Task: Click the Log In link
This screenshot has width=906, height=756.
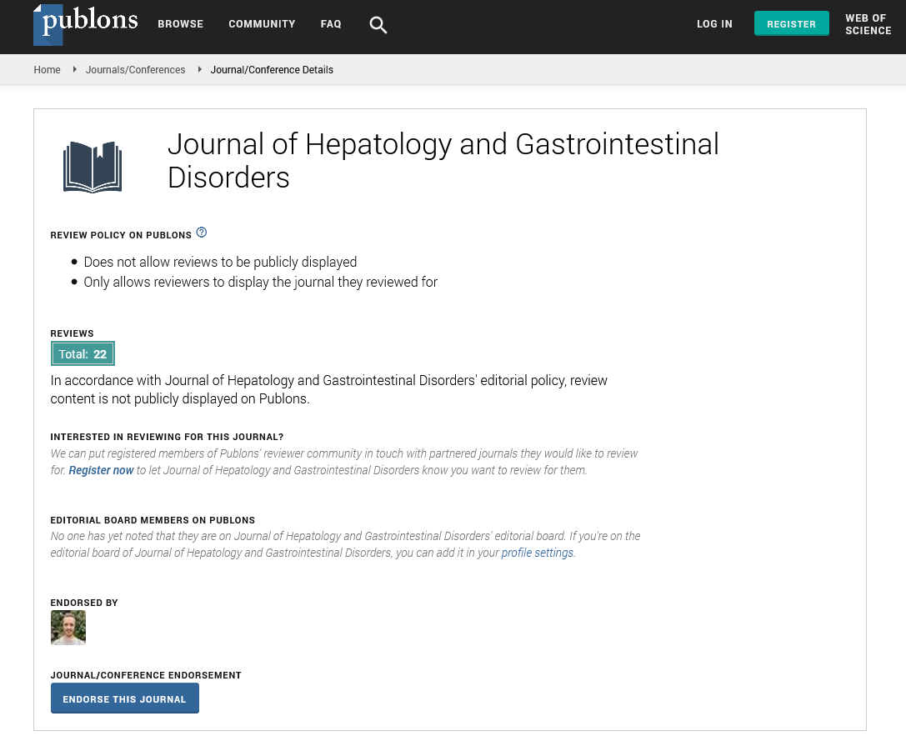Action: tap(714, 24)
